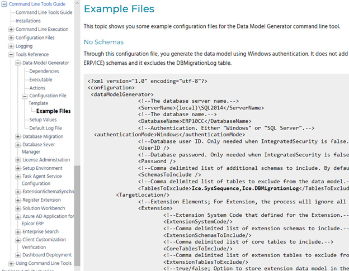Collapse the top Command Line Tools Guide node
The image size is (349, 271).
tap(4, 4)
